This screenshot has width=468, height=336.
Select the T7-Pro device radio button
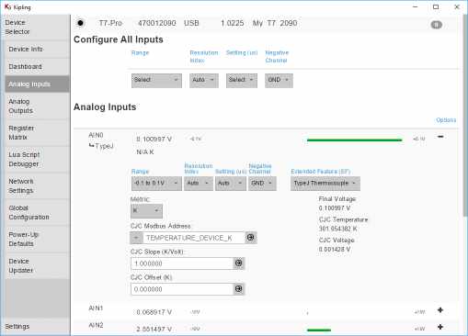click(x=80, y=23)
